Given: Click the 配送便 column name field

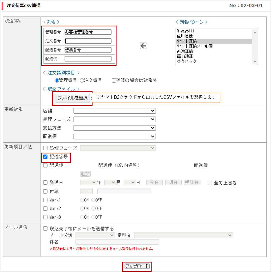Looking at the screenshot, I should [x=88, y=59].
